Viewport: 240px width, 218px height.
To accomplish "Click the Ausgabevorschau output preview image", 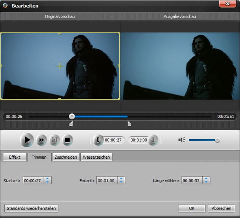I will pyautogui.click(x=180, y=66).
